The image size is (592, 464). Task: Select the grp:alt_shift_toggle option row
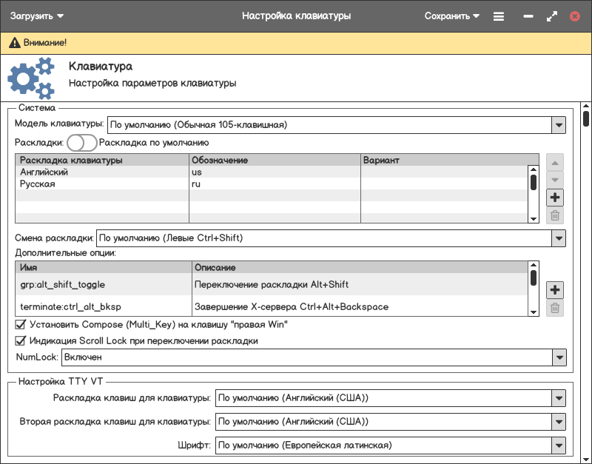click(x=63, y=284)
